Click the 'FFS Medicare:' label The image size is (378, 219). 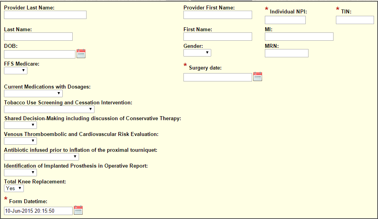click(22, 64)
